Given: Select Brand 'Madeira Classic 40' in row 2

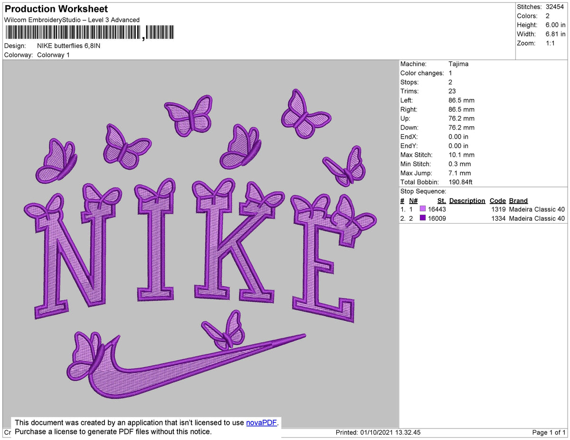Looking at the screenshot, I should 537,218.
